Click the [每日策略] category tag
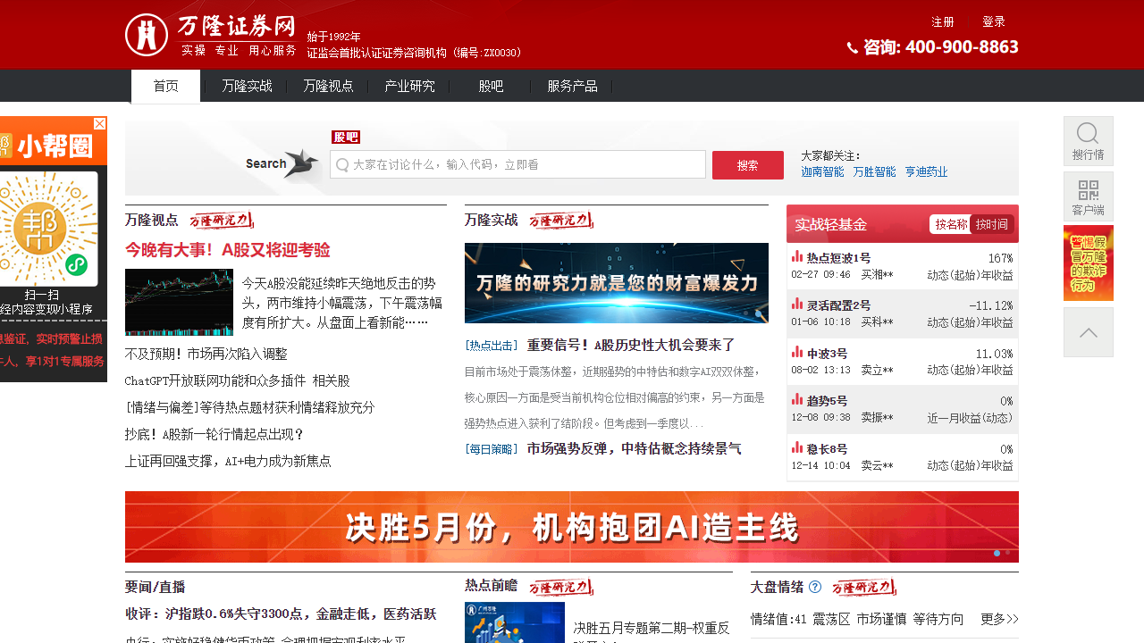Viewport: 1144px width, 643px height. (492, 449)
